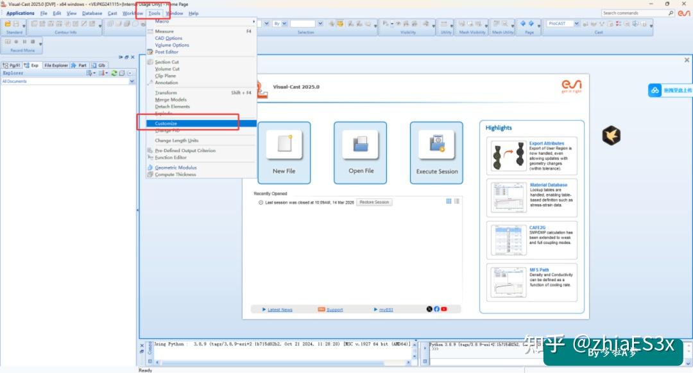Switch recent files to list view
Viewport: 693px width, 373px height.
[457, 201]
